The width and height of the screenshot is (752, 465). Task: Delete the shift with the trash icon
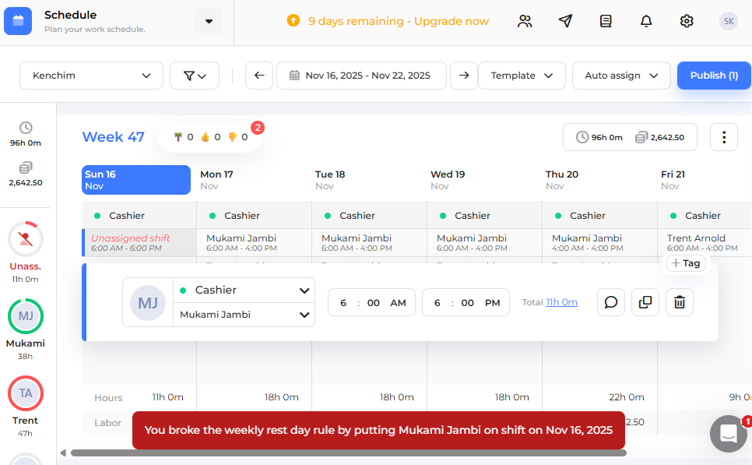point(679,302)
